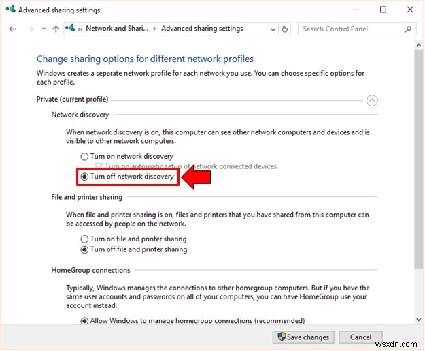Open recent locations dropdown arrow
This screenshot has width=425, height=351.
tap(44, 29)
